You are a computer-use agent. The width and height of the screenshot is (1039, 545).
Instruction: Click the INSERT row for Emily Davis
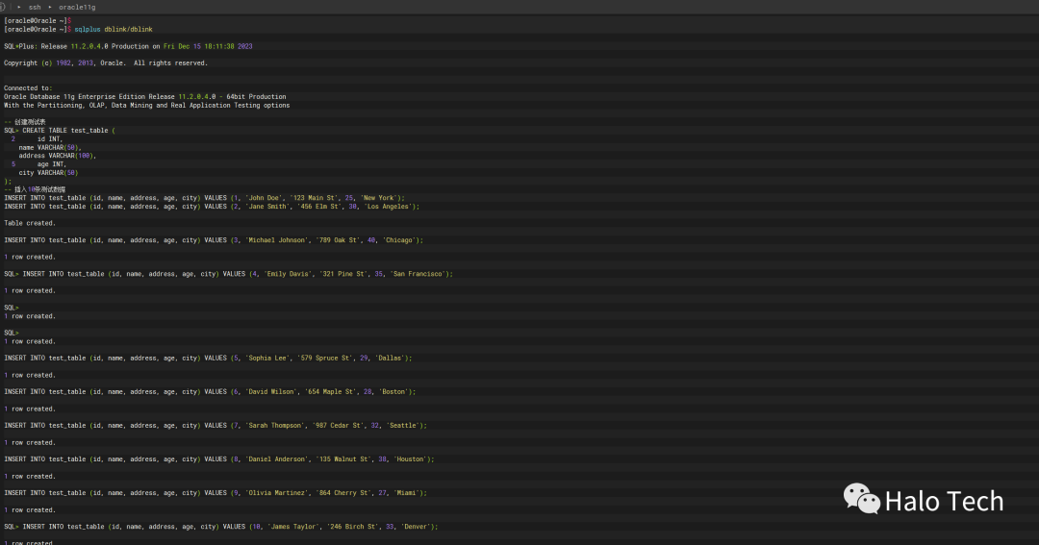tap(229, 274)
